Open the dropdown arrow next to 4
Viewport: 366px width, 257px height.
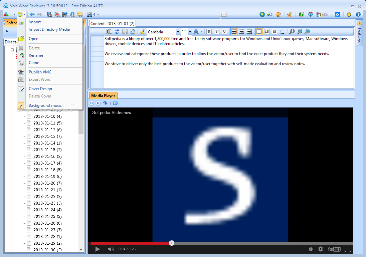[98, 14]
